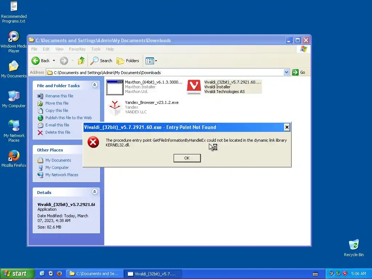
Task: Click E-mail this file
Action: (x=57, y=125)
